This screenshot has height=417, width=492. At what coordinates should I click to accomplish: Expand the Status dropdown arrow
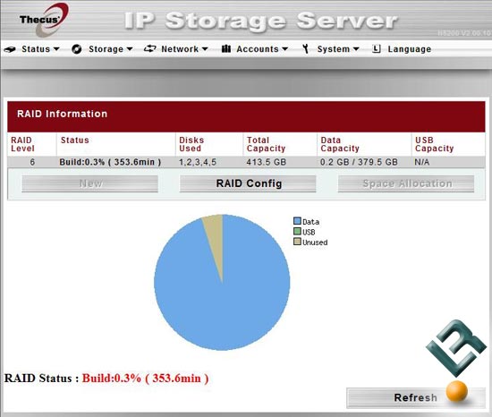(x=56, y=49)
